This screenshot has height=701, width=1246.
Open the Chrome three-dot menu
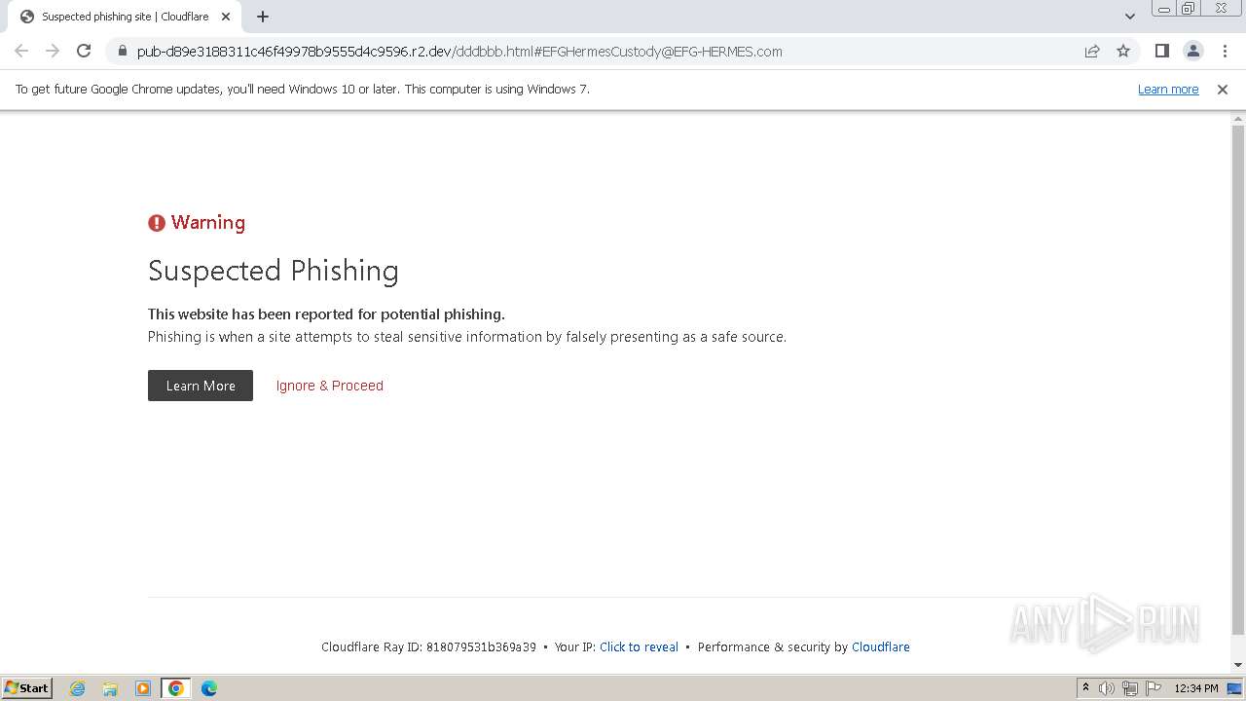tap(1225, 52)
